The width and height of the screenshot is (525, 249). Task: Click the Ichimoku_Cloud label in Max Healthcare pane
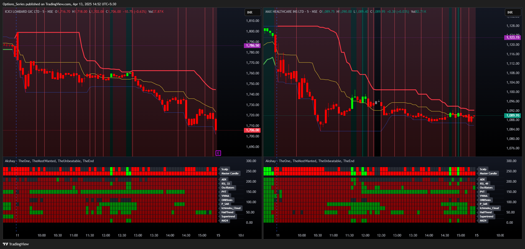point(489,208)
